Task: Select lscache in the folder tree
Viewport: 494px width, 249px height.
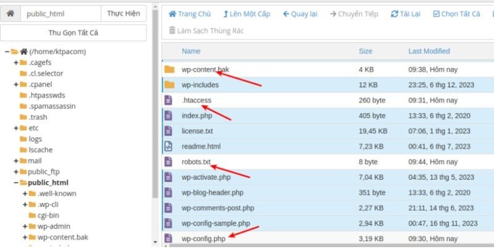Action: pos(41,150)
